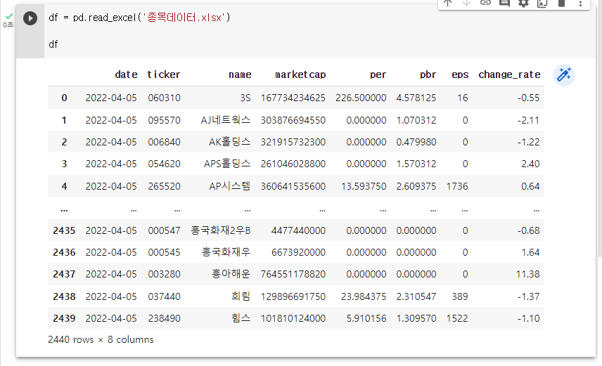
Task: Click the notebook vertical scrollbar
Action: click(x=600, y=126)
